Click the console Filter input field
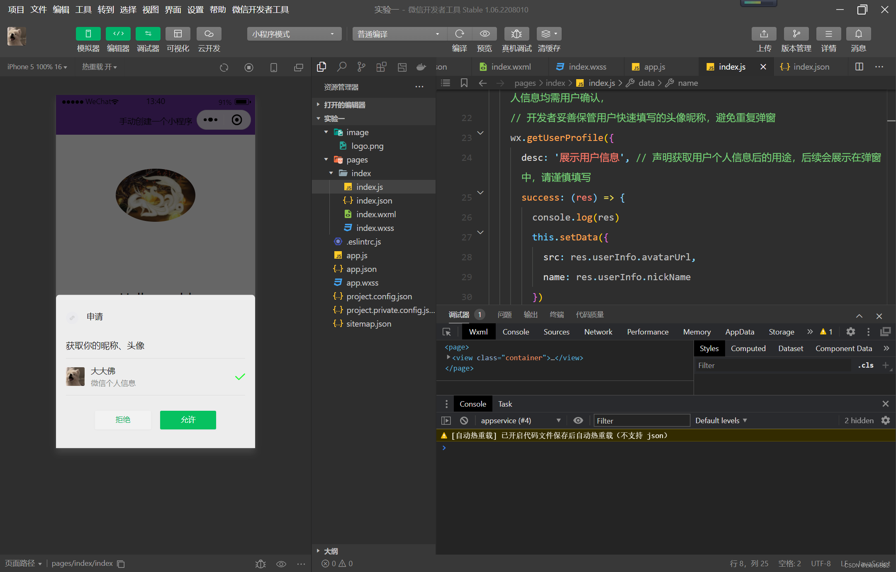Image resolution: width=896 pixels, height=572 pixels. tap(641, 421)
